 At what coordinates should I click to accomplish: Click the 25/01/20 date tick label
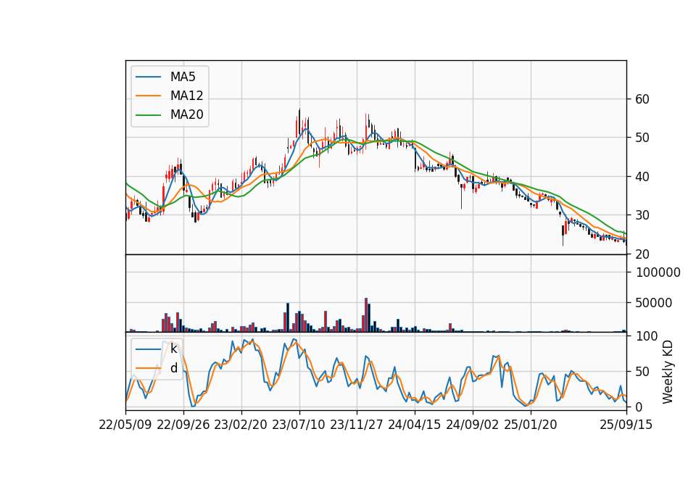(531, 425)
